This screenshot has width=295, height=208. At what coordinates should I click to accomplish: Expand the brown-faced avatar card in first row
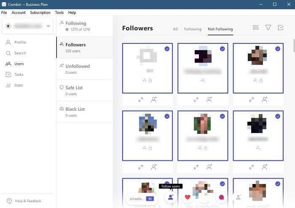click(251, 99)
